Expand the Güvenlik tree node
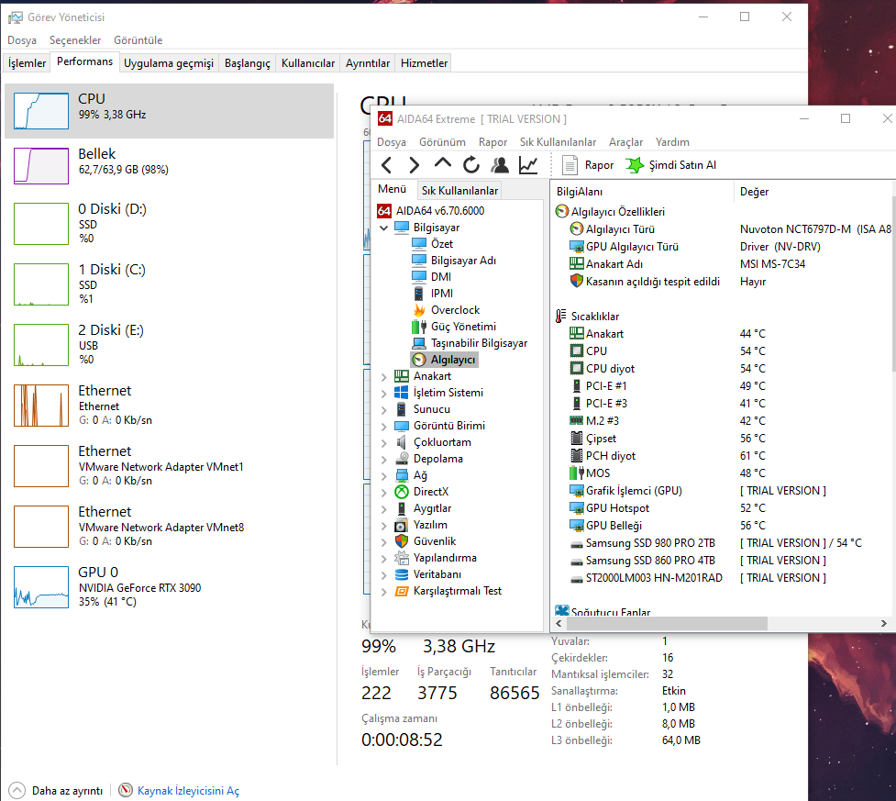Image resolution: width=896 pixels, height=801 pixels. tap(384, 541)
